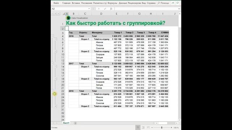Add a new sheet with plus icon
The height and width of the screenshot is (130, 232).
click(75, 123)
